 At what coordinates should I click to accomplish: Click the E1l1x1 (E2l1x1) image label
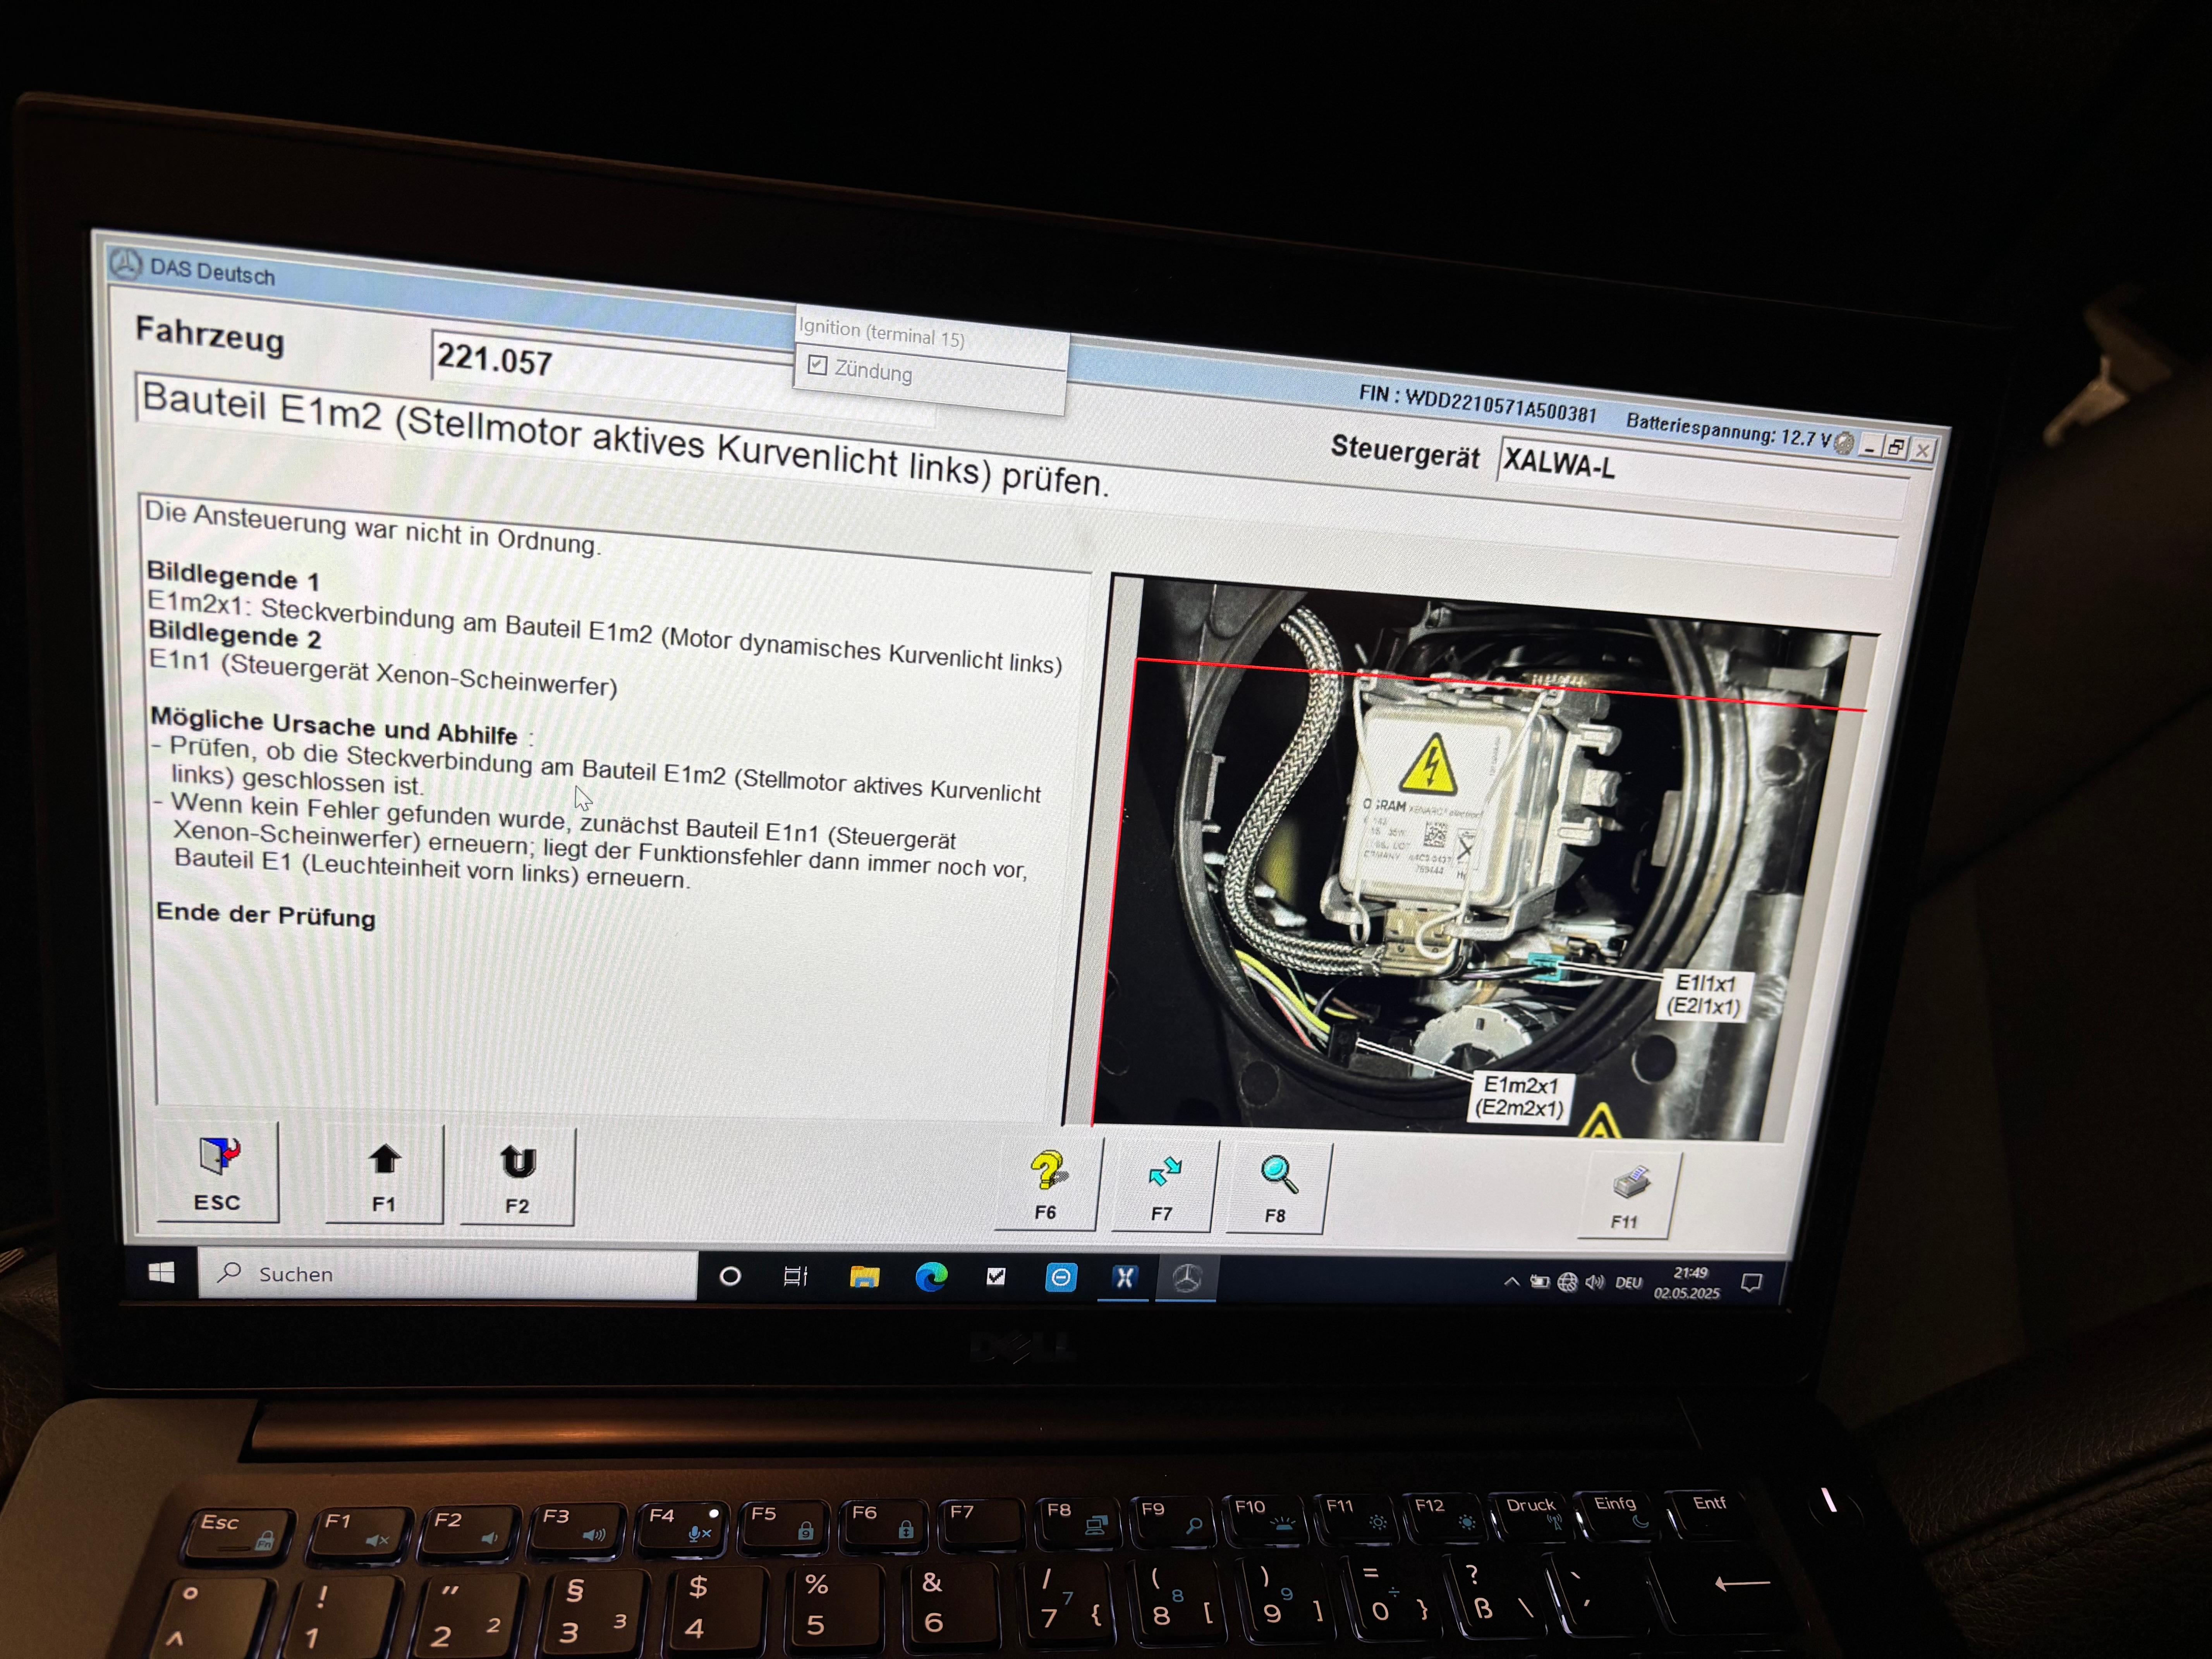(x=1705, y=995)
